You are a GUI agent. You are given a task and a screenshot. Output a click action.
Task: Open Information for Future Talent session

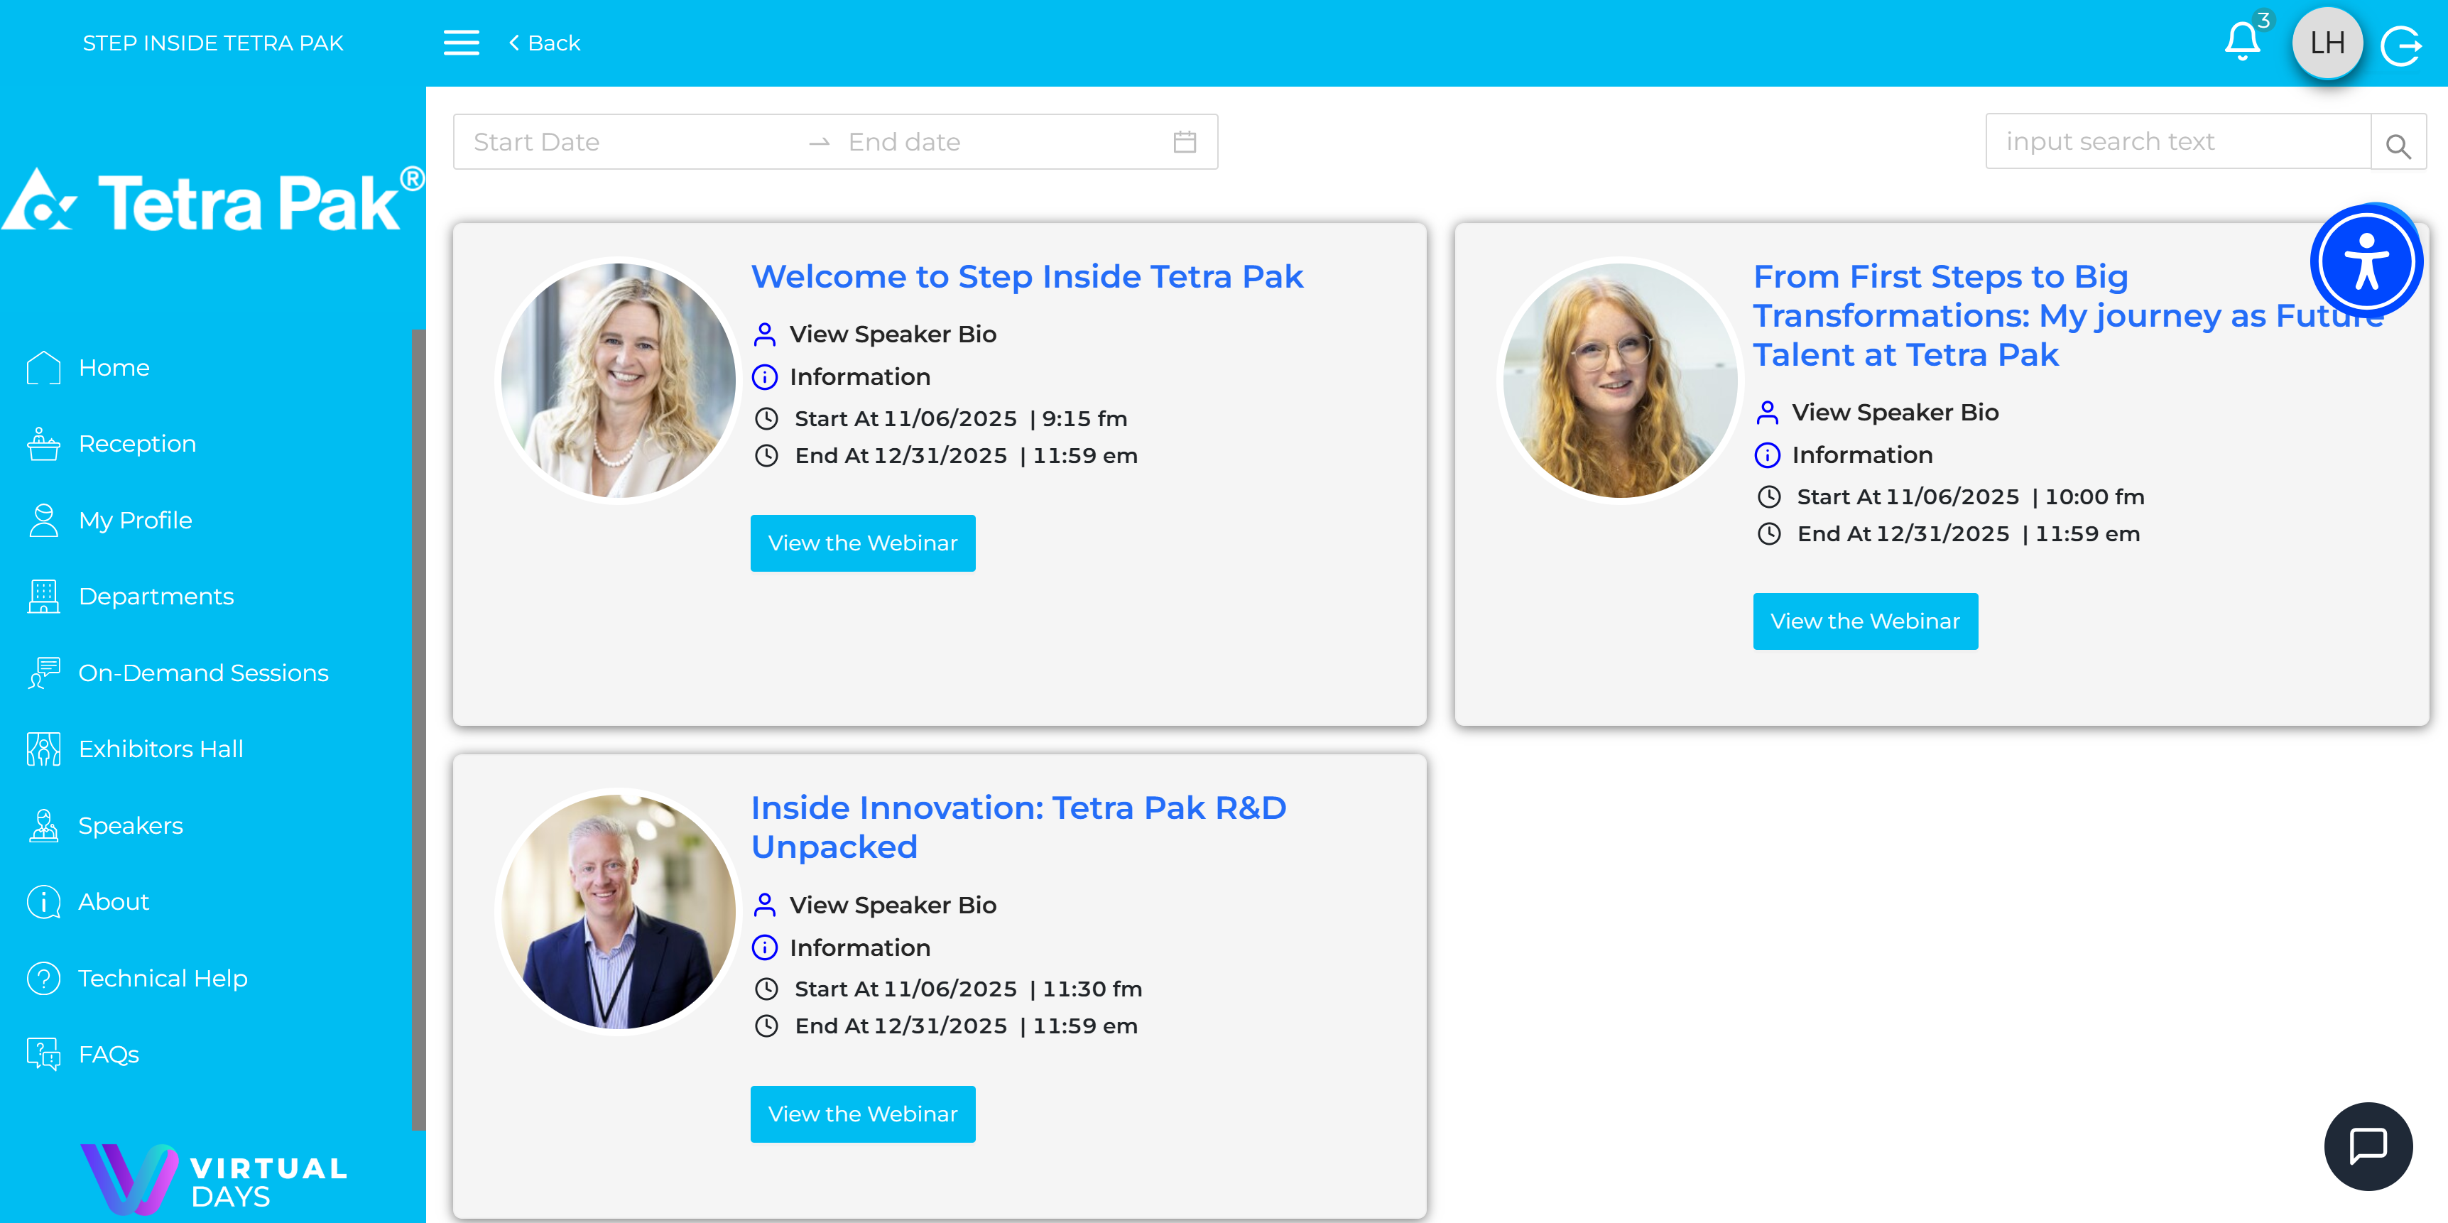(1861, 455)
